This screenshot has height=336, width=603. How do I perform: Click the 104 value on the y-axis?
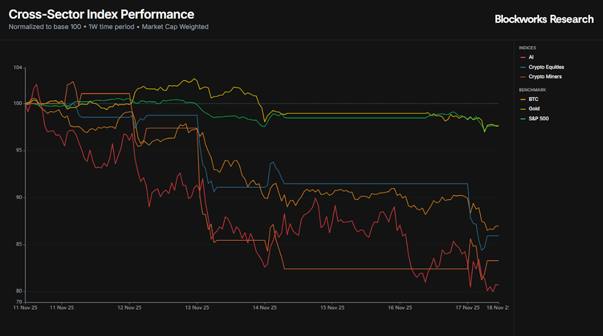pos(18,68)
